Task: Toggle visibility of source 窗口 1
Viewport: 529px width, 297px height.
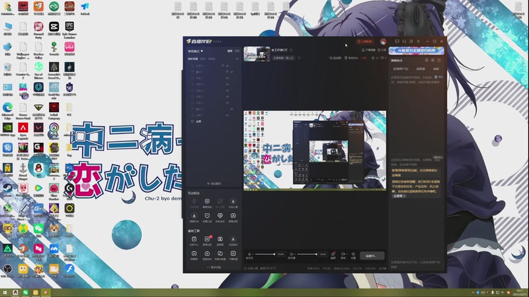Action: tap(231, 72)
